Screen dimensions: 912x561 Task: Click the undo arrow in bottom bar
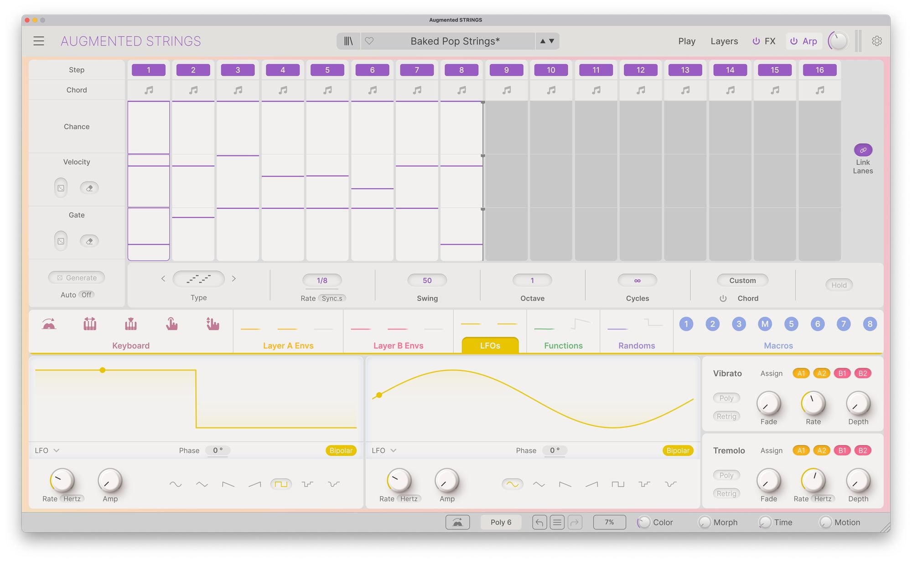click(539, 522)
